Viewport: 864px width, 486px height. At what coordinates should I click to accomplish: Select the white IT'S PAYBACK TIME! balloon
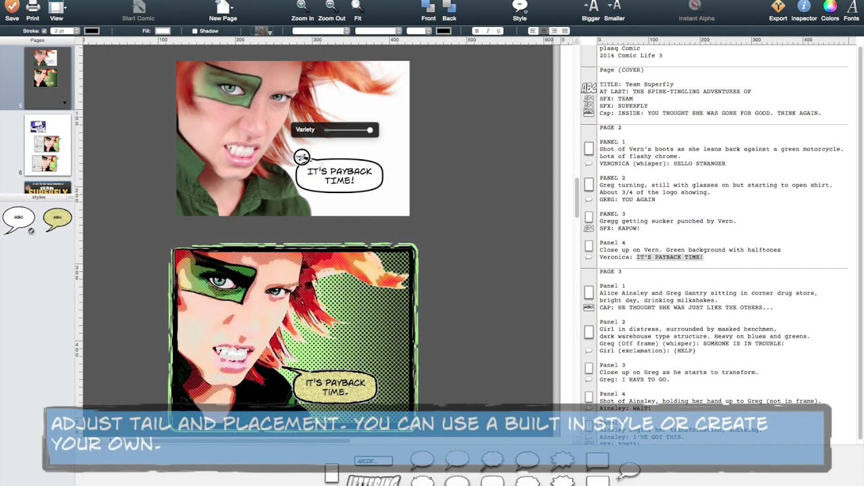[340, 176]
